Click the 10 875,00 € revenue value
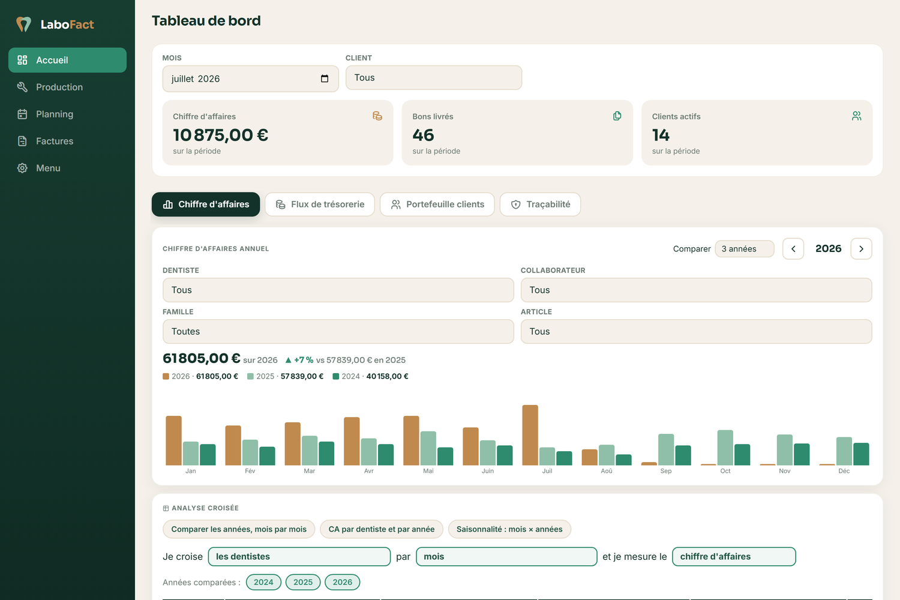 220,135
